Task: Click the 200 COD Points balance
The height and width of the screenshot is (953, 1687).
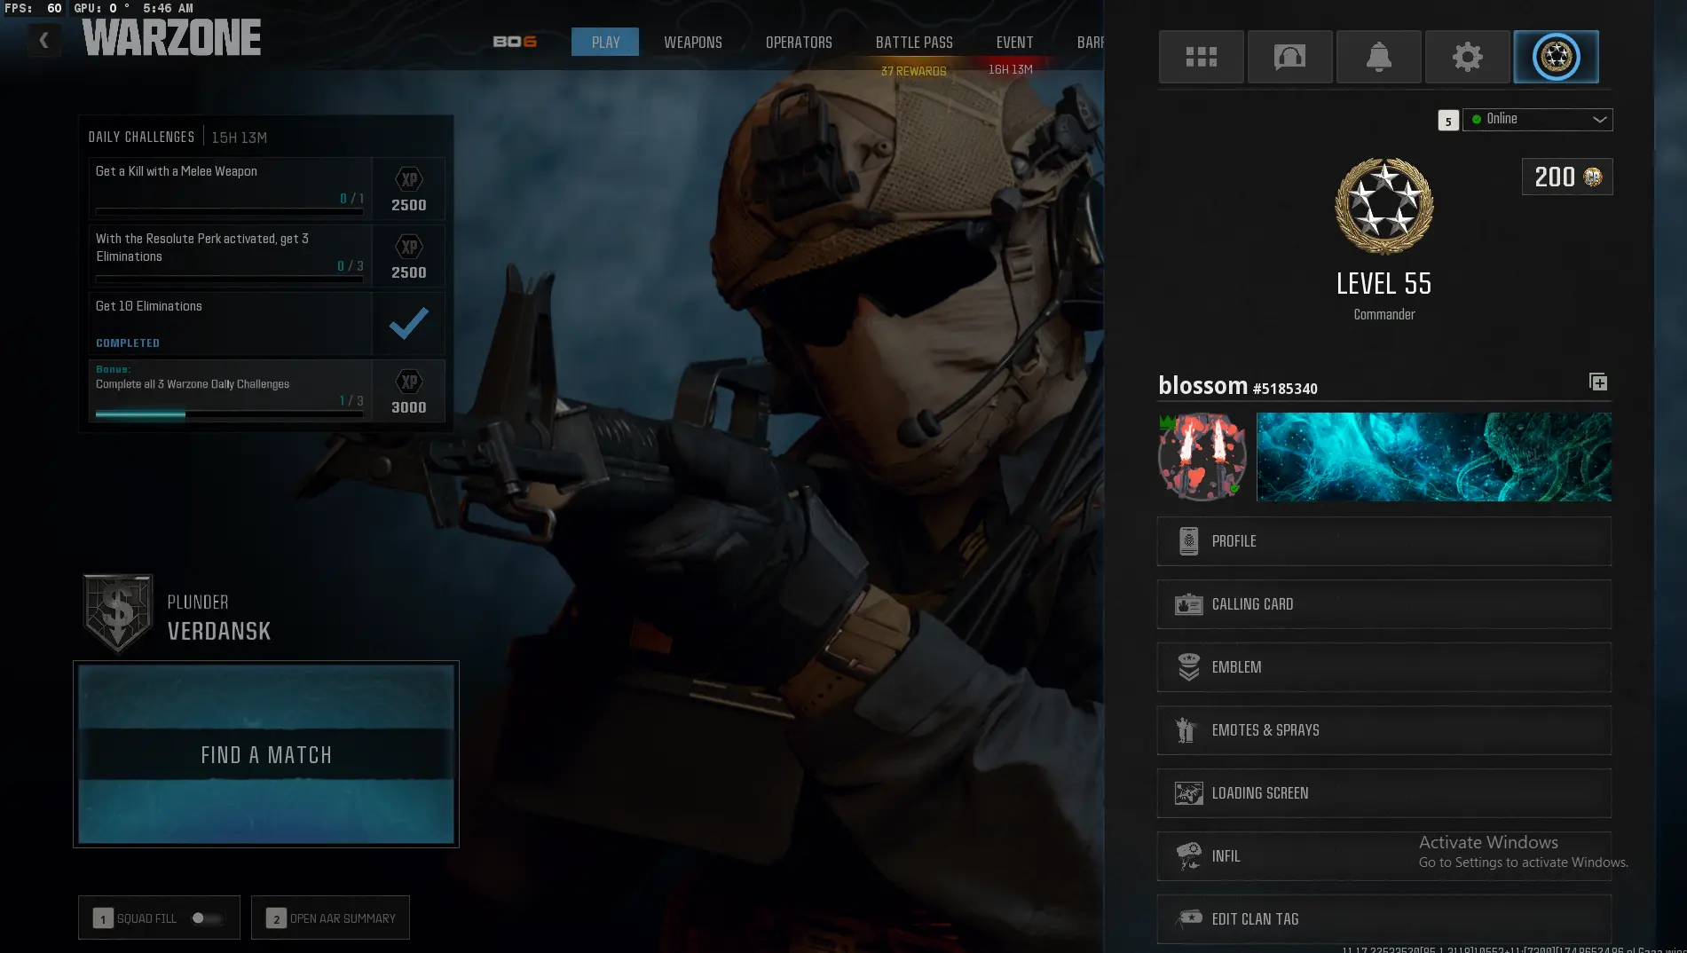Action: [1566, 177]
